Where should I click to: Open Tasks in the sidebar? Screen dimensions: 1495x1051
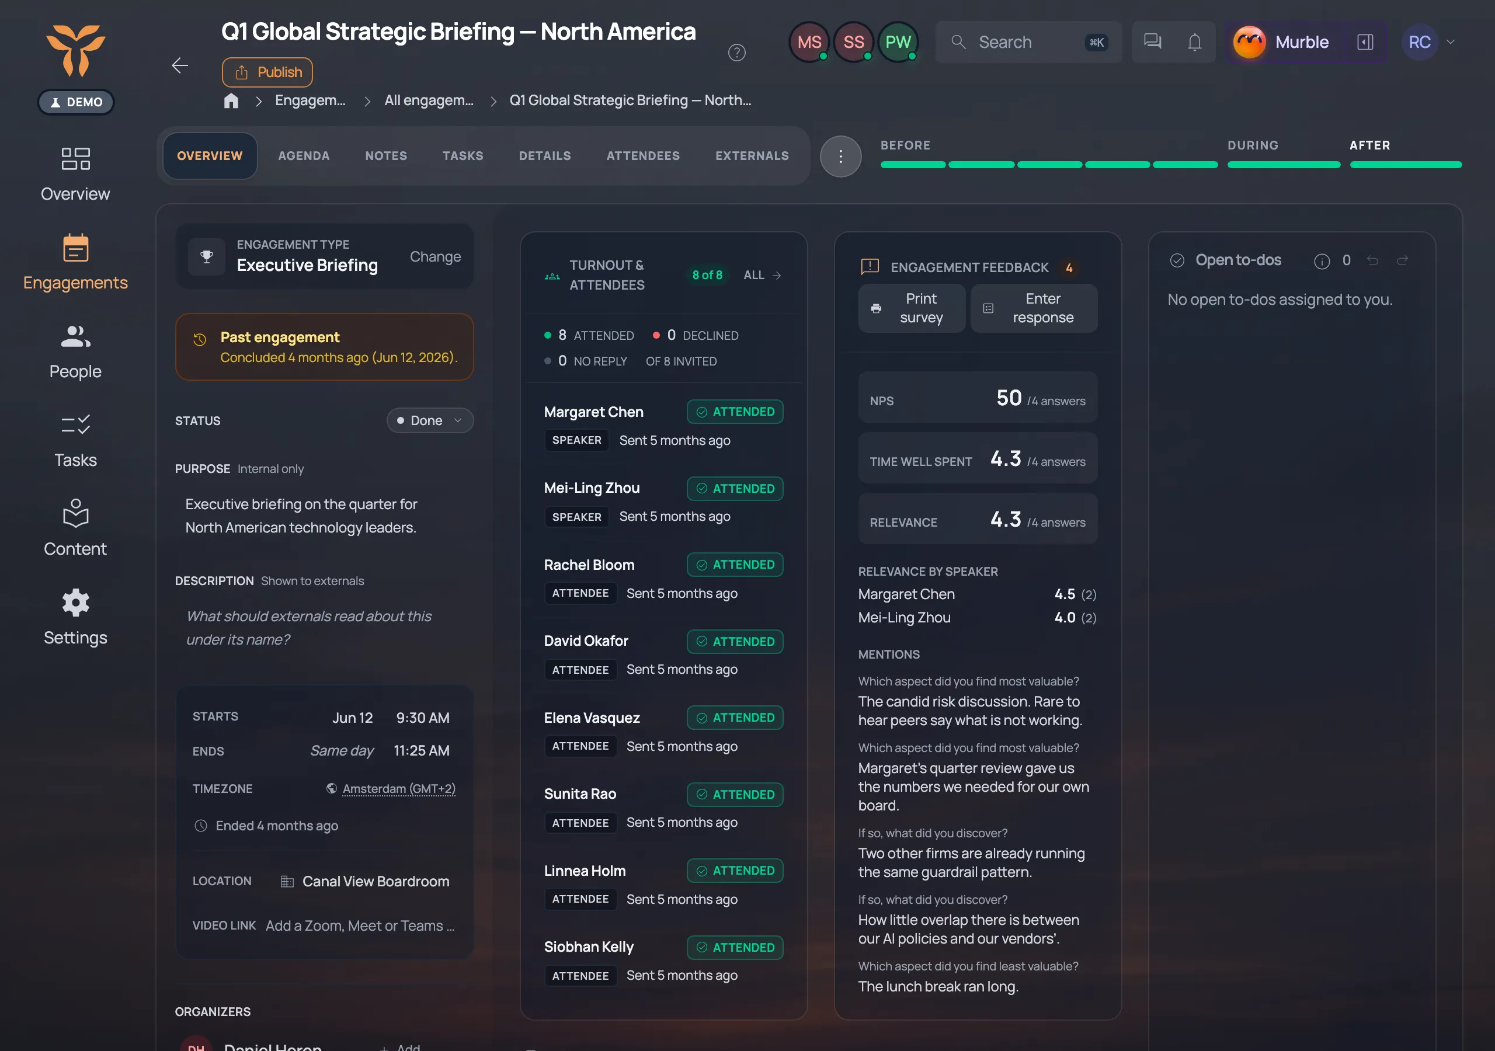click(x=75, y=441)
